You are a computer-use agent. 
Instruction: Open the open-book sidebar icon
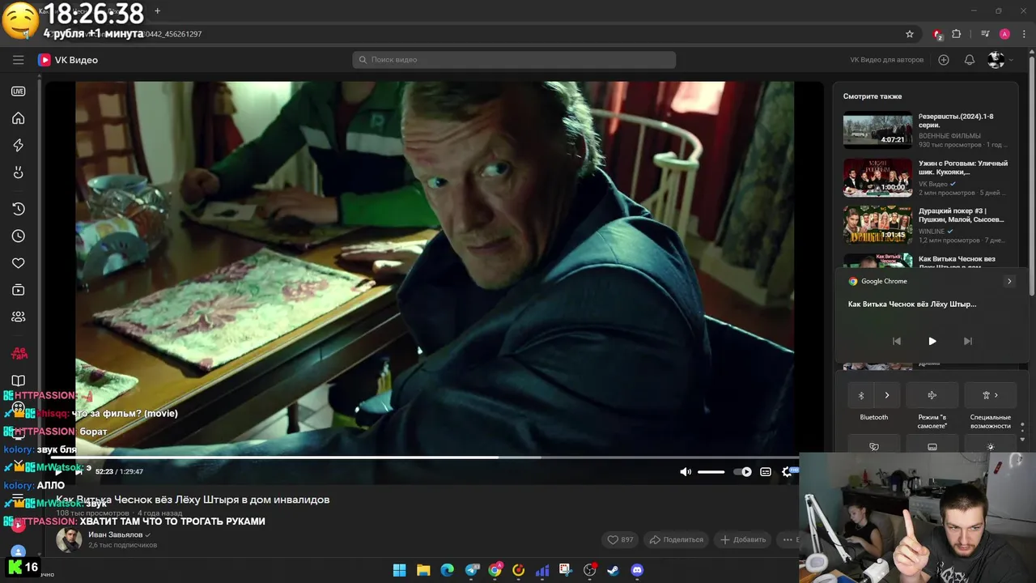point(18,381)
